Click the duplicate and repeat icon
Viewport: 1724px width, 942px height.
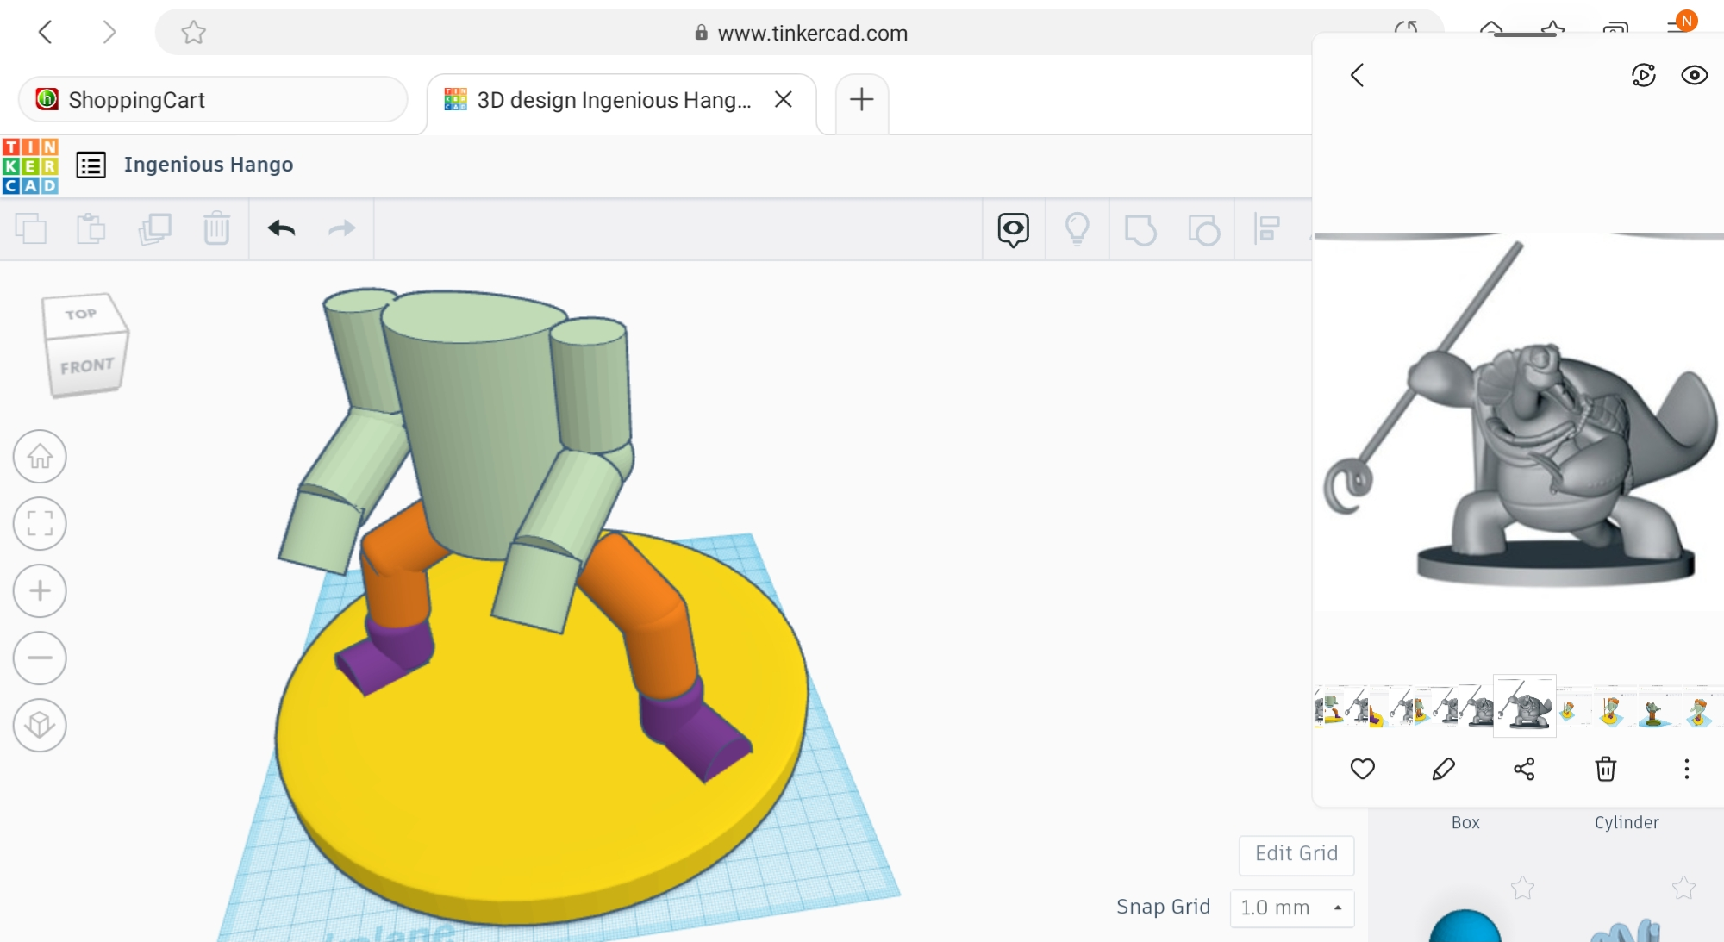[155, 229]
